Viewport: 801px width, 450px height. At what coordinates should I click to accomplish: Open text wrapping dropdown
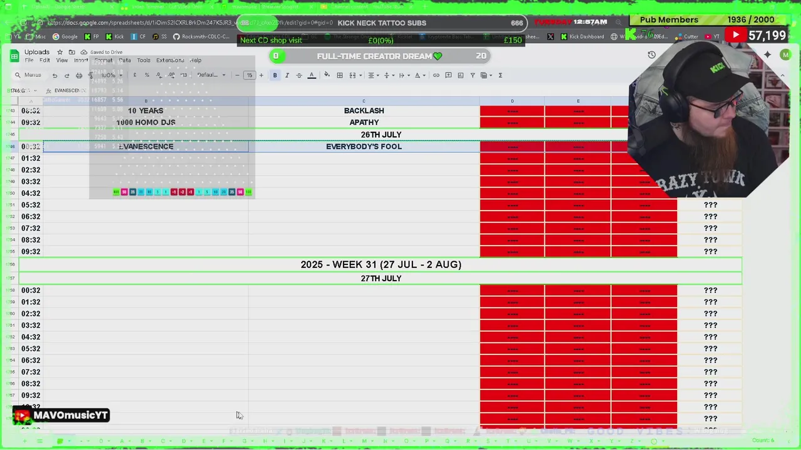[x=404, y=75]
